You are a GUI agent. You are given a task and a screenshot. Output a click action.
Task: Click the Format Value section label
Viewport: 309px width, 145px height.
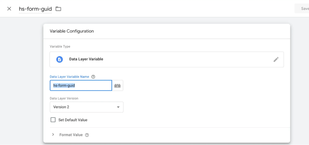[x=71, y=135]
